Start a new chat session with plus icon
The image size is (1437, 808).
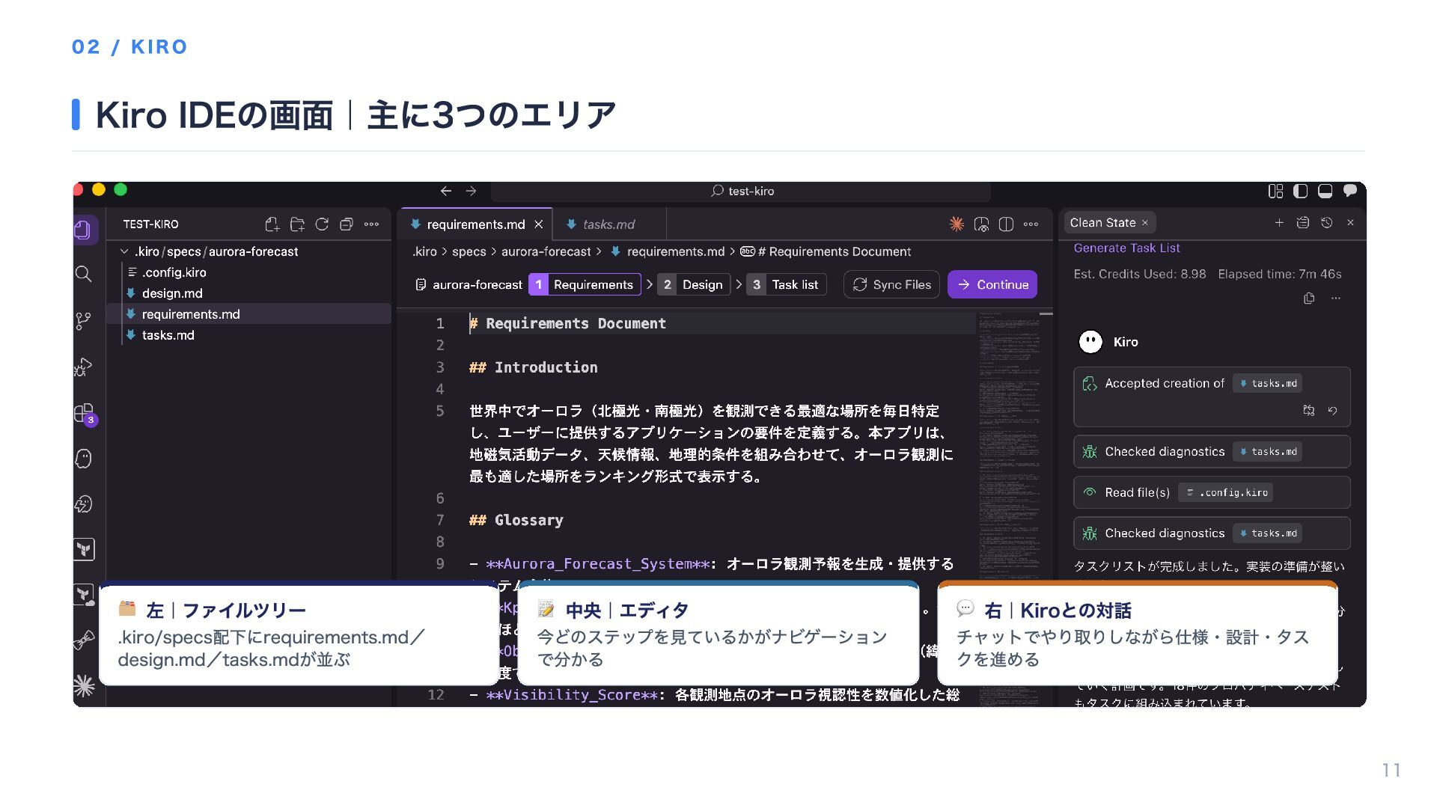[x=1279, y=223]
